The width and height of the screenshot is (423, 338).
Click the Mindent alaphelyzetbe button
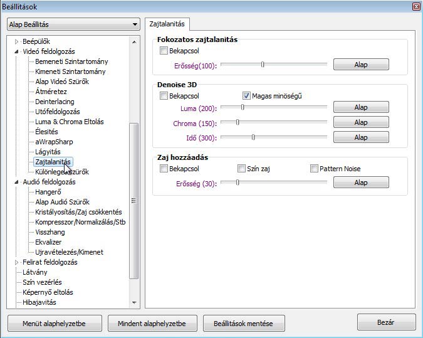(x=152, y=324)
